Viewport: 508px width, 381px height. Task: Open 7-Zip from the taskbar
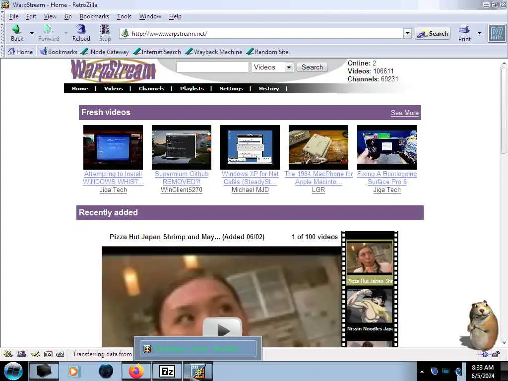click(x=167, y=371)
